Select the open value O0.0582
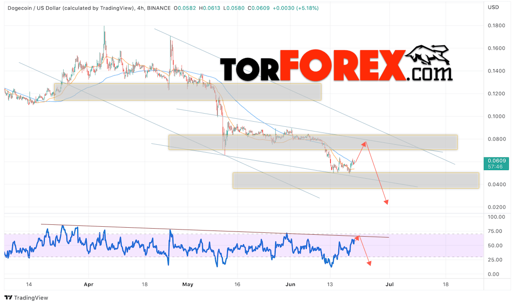 (185, 8)
